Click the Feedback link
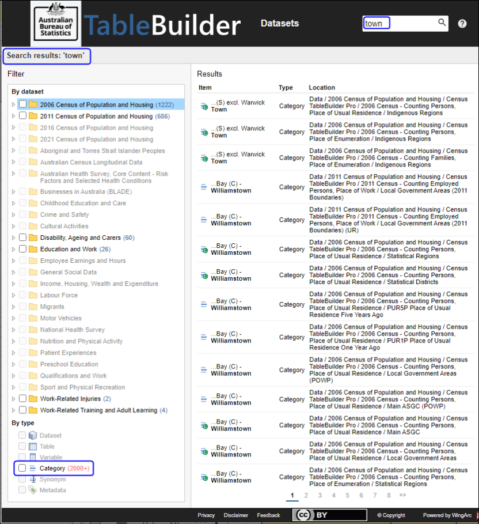The image size is (479, 524). coord(268,515)
